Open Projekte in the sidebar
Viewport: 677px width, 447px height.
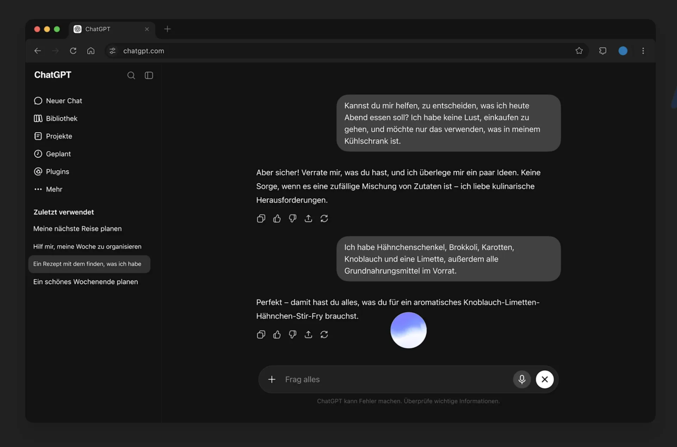(53, 136)
